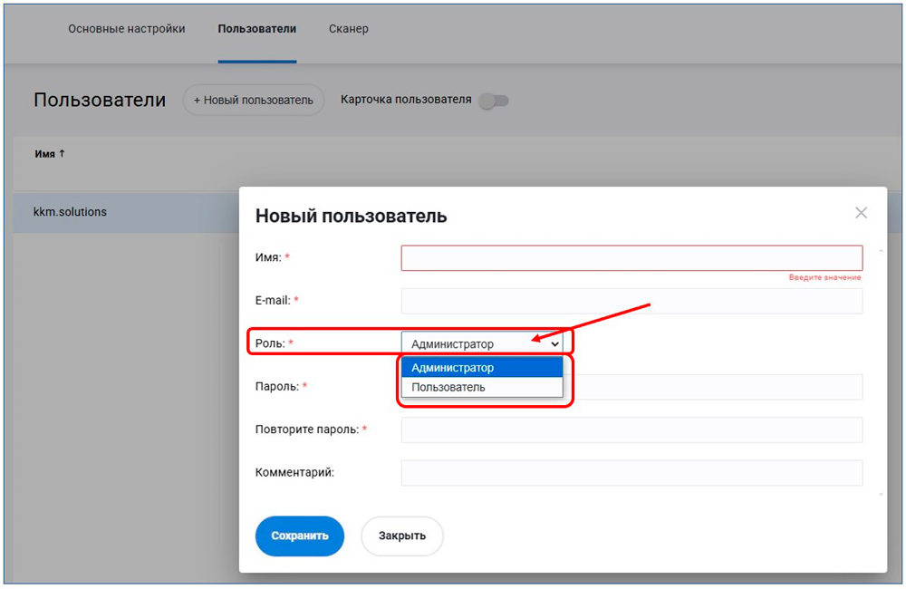Click the dialog scrollbar down arrow

(881, 494)
